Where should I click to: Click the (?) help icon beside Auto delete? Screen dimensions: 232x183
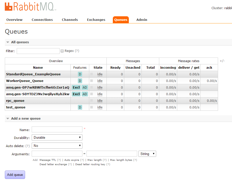[x=27, y=146]
